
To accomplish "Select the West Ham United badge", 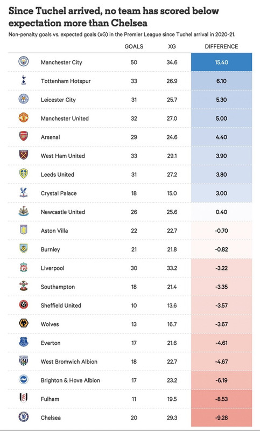I will [x=24, y=155].
